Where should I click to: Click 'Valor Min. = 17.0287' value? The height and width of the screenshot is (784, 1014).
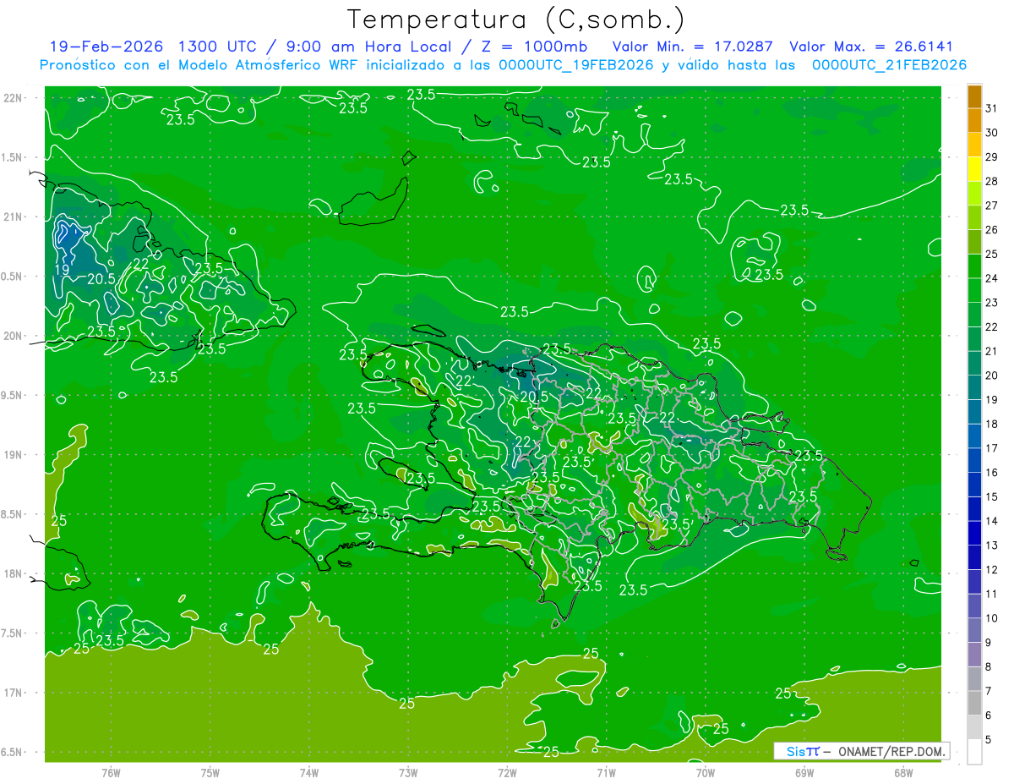point(693,47)
